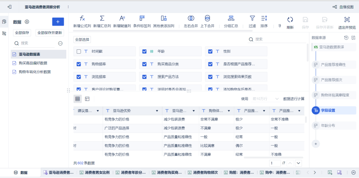Click the page number input field

pyautogui.click(x=275, y=163)
